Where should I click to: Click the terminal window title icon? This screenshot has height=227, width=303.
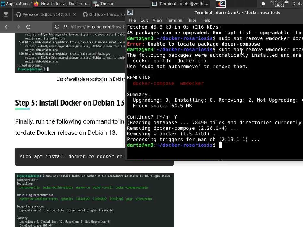pyautogui.click(x=130, y=12)
